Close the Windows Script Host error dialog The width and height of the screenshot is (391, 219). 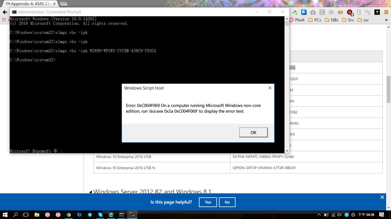(x=270, y=88)
